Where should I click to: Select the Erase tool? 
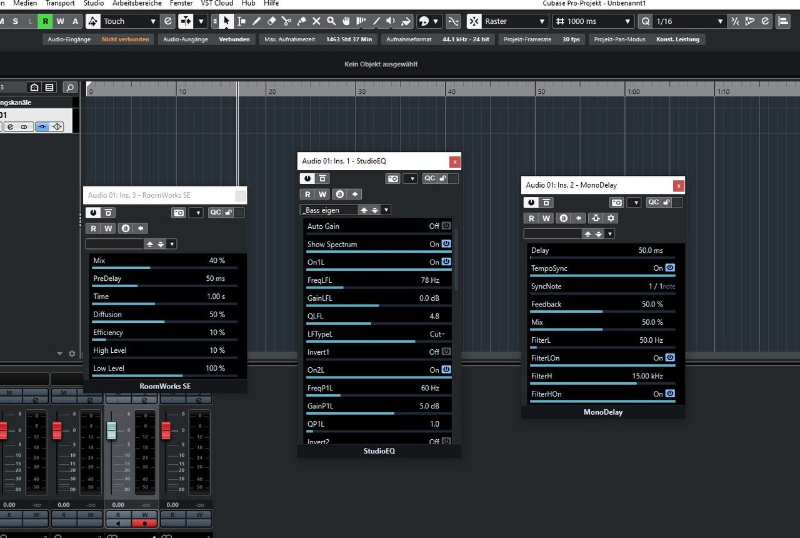[271, 21]
